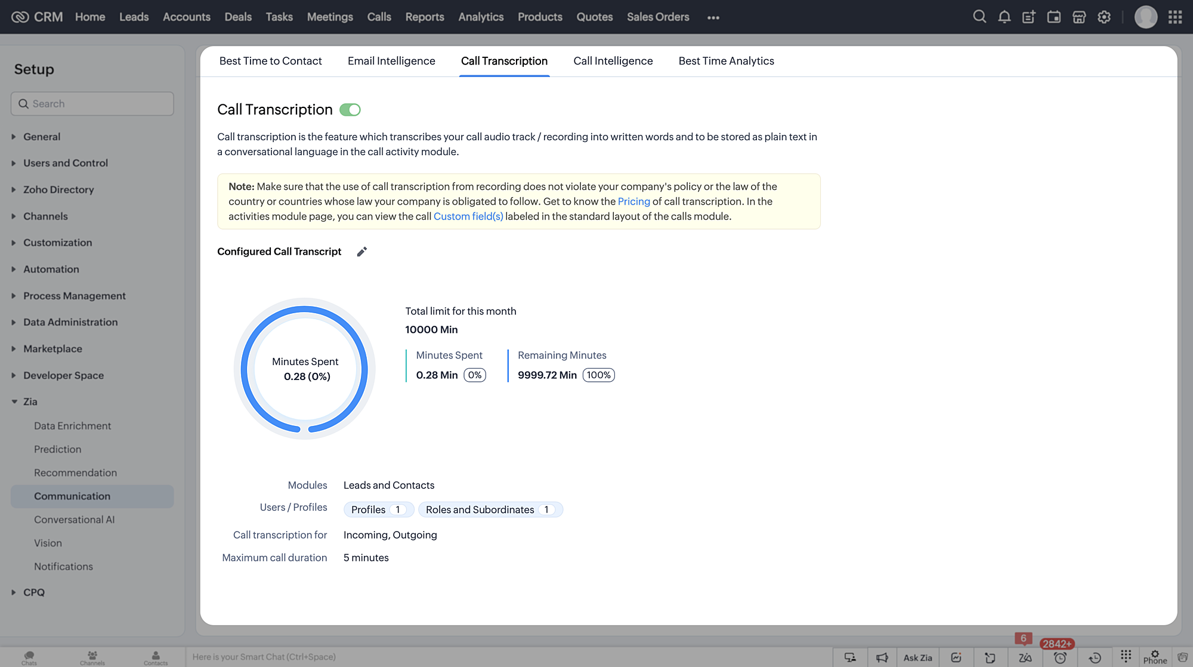Screen dimensions: 1193x667
Task: Open the Pricing link in the note
Action: click(x=633, y=202)
